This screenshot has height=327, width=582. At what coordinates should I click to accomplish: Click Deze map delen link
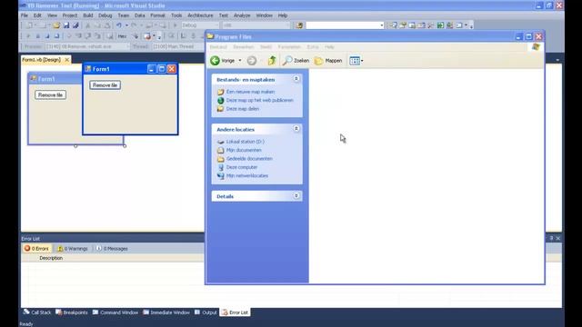point(243,109)
